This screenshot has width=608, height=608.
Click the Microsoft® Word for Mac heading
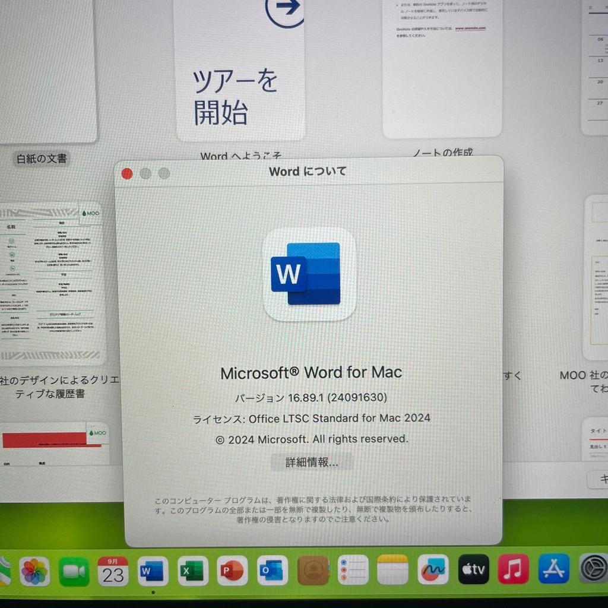click(311, 373)
